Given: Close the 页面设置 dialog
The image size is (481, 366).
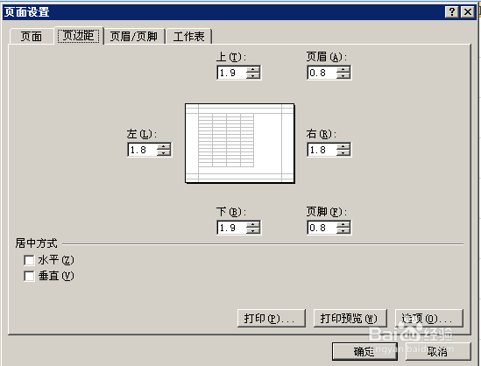Looking at the screenshot, I should coord(468,12).
